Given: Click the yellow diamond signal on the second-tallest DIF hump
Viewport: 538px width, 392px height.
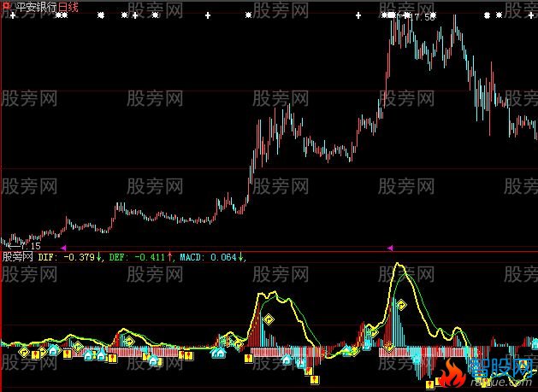Looking at the screenshot, I should click(x=269, y=319).
